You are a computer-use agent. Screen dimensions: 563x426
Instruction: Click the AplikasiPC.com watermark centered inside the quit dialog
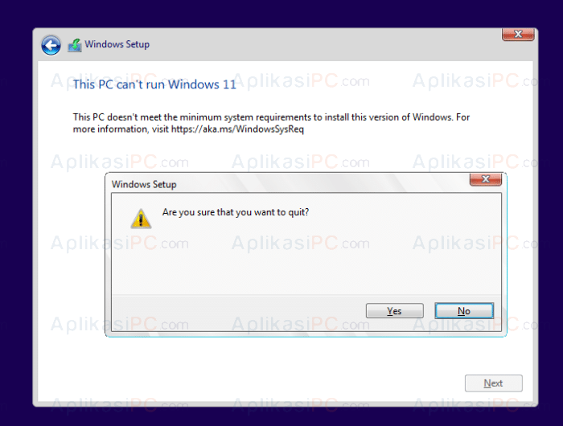tap(300, 244)
